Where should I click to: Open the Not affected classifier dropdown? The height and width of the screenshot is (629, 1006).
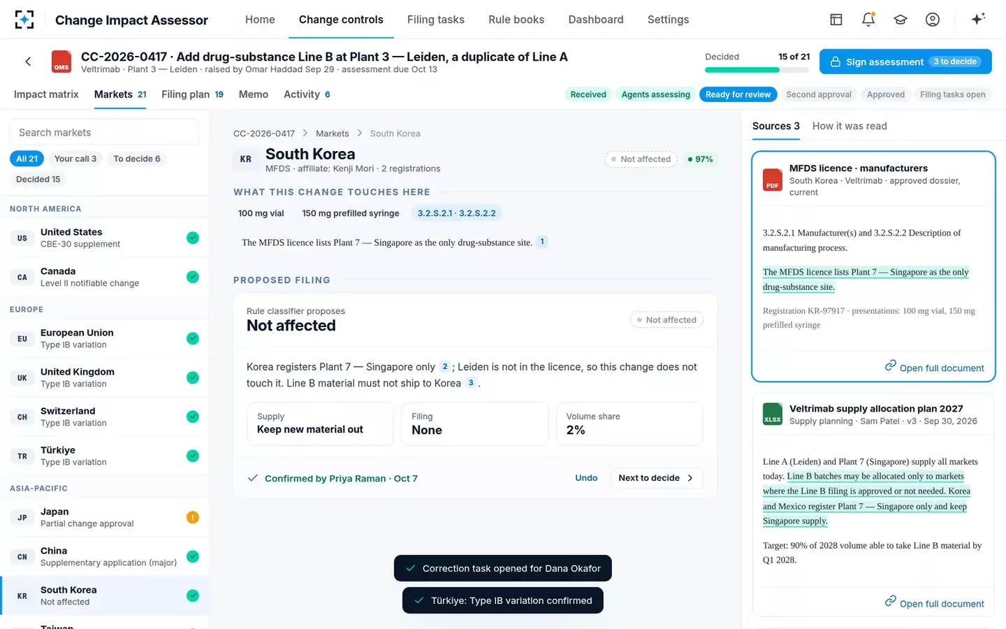tap(666, 320)
